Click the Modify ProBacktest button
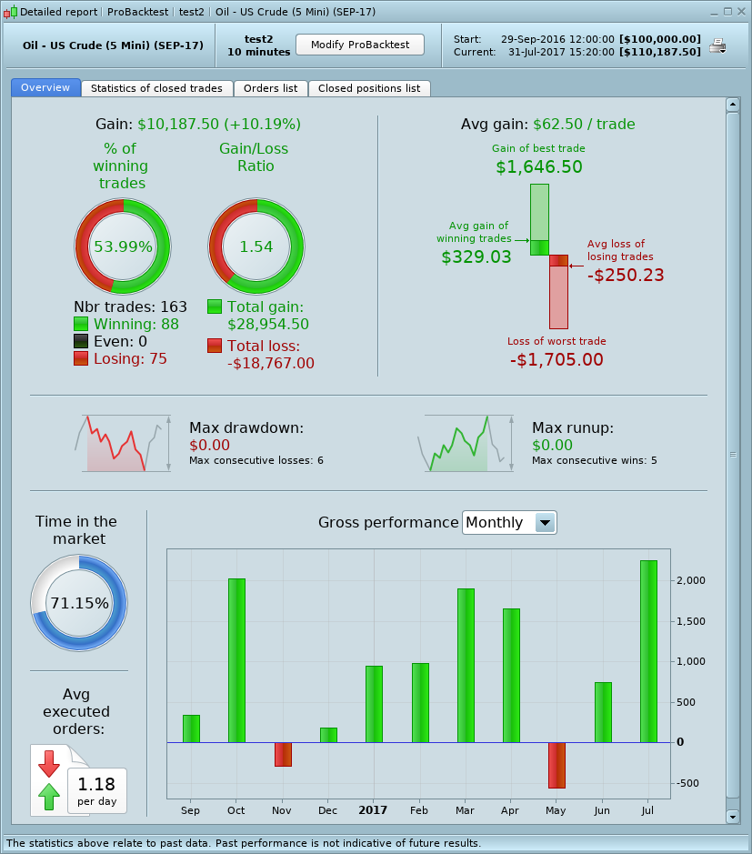The width and height of the screenshot is (752, 854). coord(360,45)
